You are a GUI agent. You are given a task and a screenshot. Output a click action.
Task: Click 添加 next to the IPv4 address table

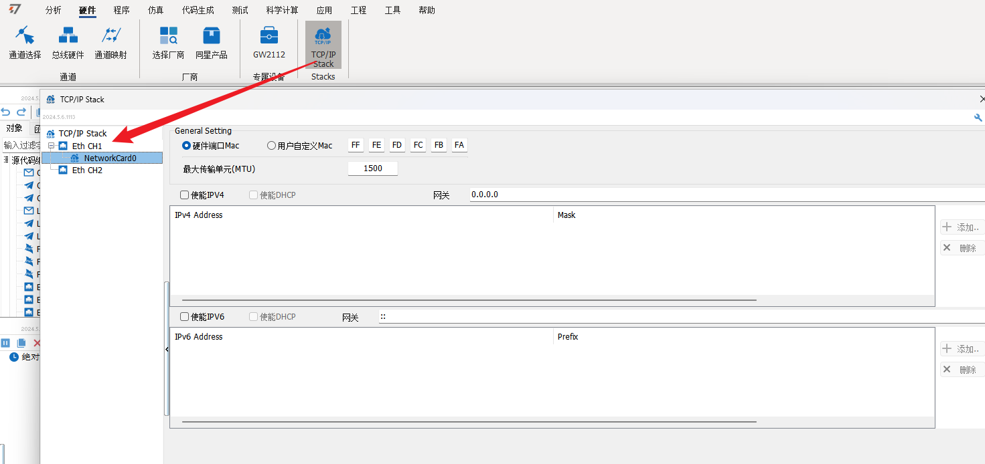pyautogui.click(x=962, y=227)
